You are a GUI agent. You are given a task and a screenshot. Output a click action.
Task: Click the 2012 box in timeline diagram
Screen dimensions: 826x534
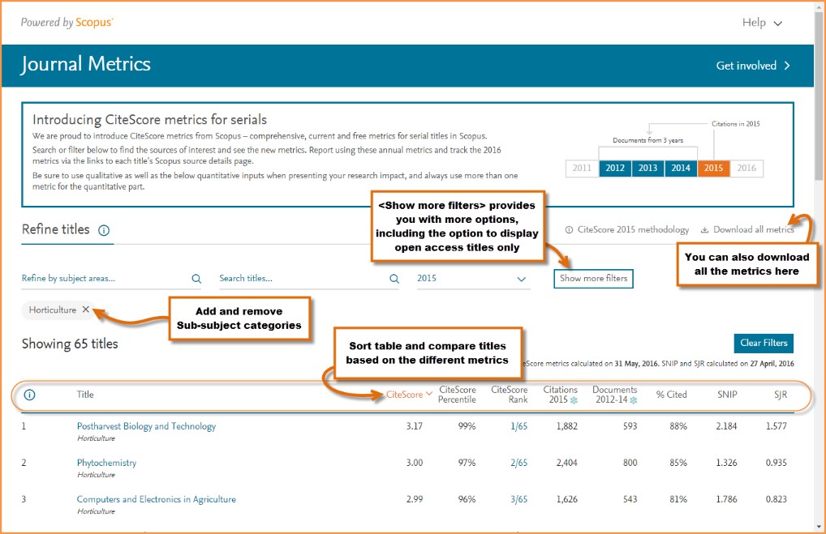click(615, 168)
